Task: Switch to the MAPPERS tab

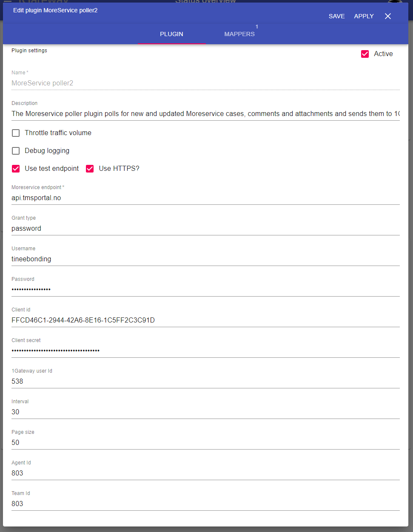Action: (x=239, y=34)
